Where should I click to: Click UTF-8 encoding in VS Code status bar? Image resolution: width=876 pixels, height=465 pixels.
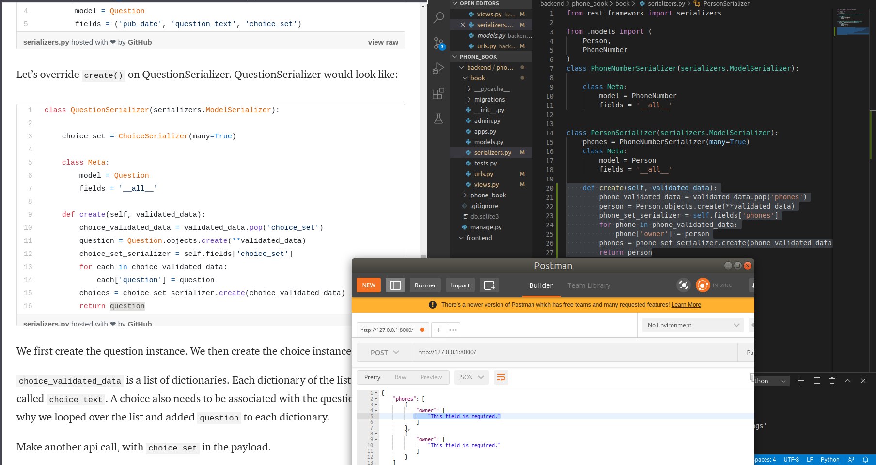791,460
